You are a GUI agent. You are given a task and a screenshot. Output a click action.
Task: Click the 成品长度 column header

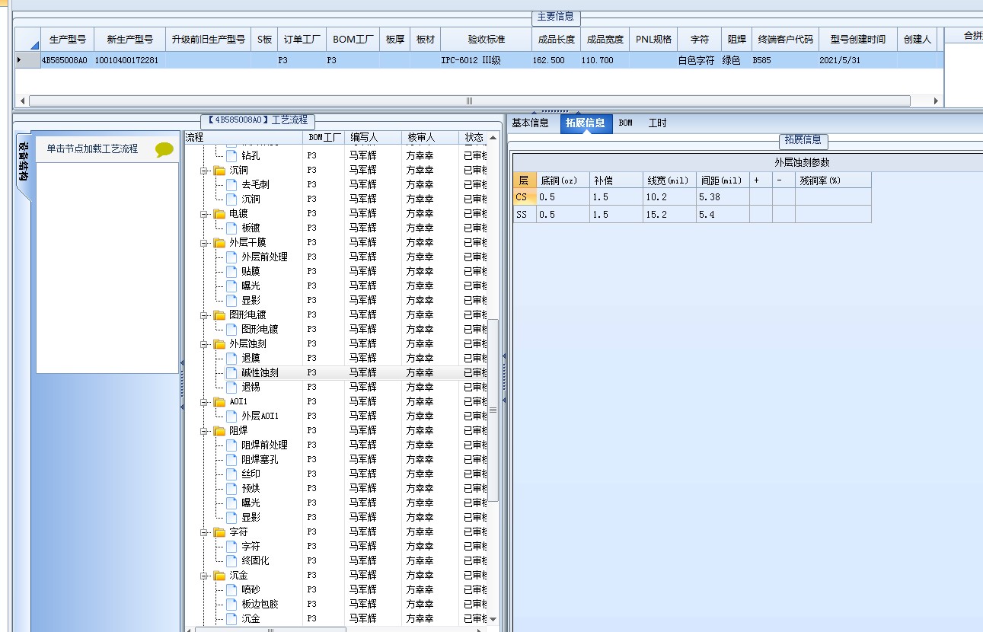point(557,40)
